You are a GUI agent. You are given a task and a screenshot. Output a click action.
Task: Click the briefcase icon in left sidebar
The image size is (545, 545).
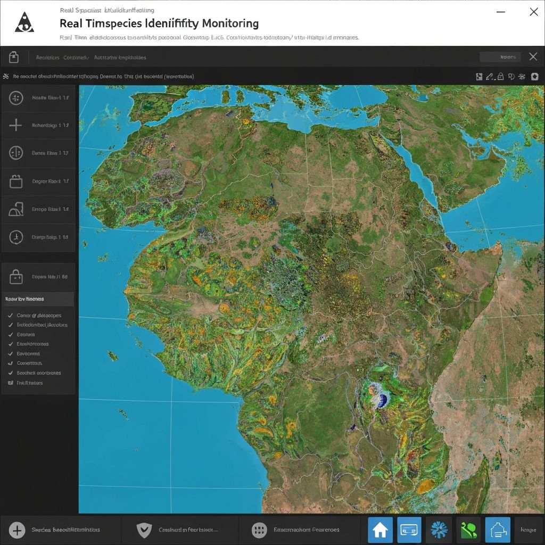(x=16, y=181)
